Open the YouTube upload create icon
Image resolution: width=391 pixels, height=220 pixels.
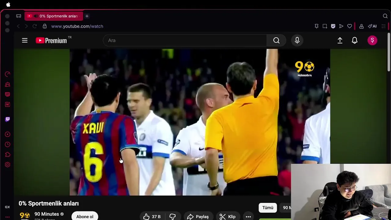340,40
